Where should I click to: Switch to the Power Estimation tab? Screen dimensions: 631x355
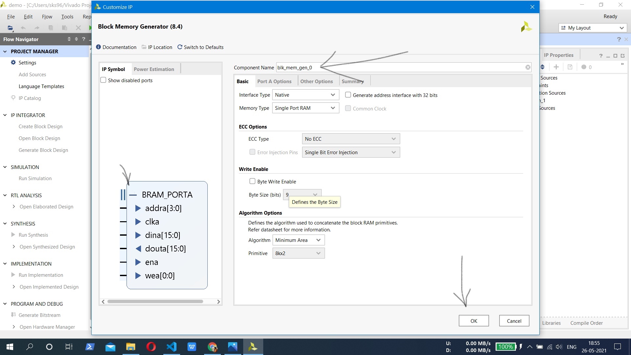click(x=154, y=69)
